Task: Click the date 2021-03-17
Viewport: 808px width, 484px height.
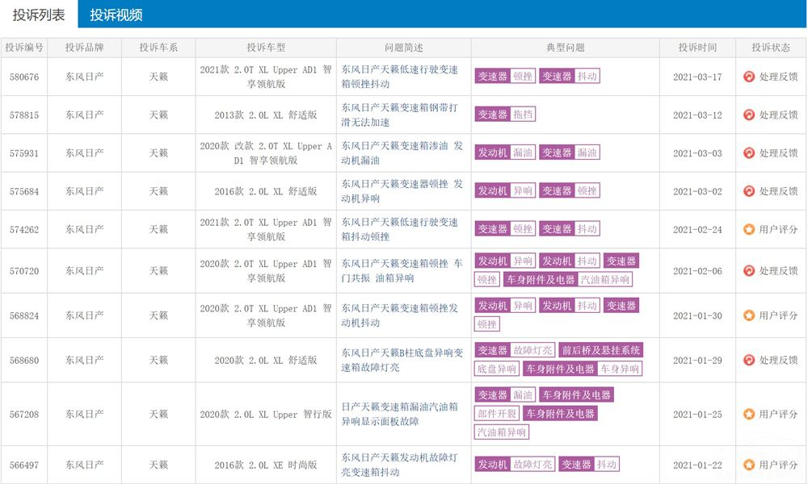Action: coord(697,77)
